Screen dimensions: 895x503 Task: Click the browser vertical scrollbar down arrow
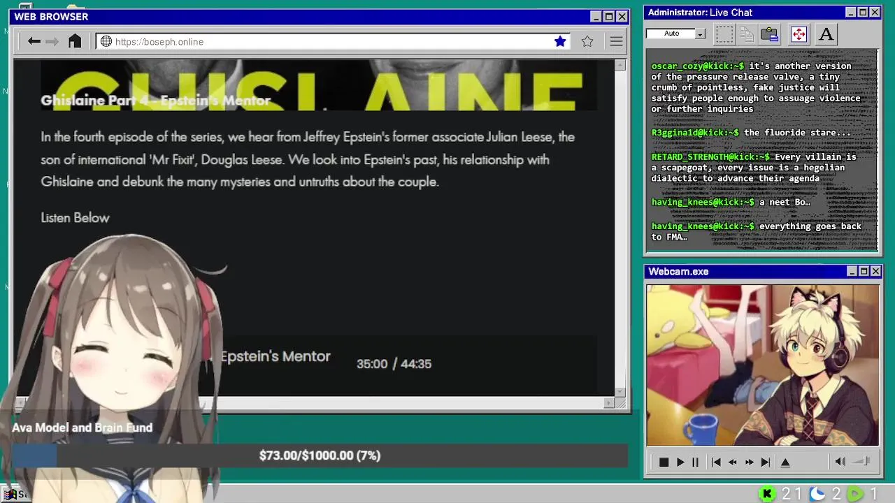tap(620, 392)
